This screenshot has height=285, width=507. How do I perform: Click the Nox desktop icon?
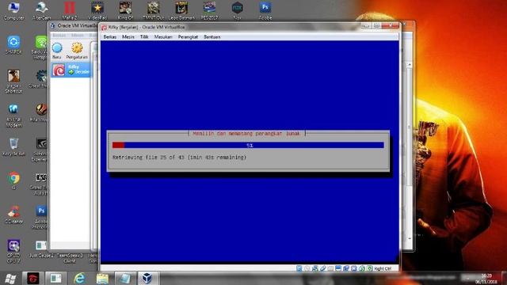(x=238, y=10)
